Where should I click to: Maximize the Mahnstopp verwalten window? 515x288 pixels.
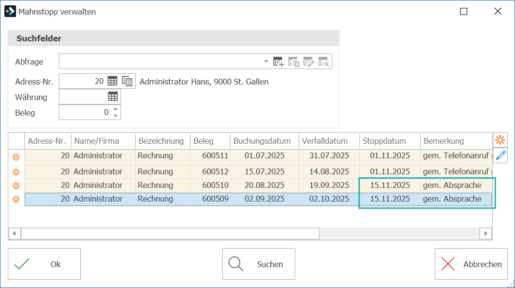pos(464,12)
